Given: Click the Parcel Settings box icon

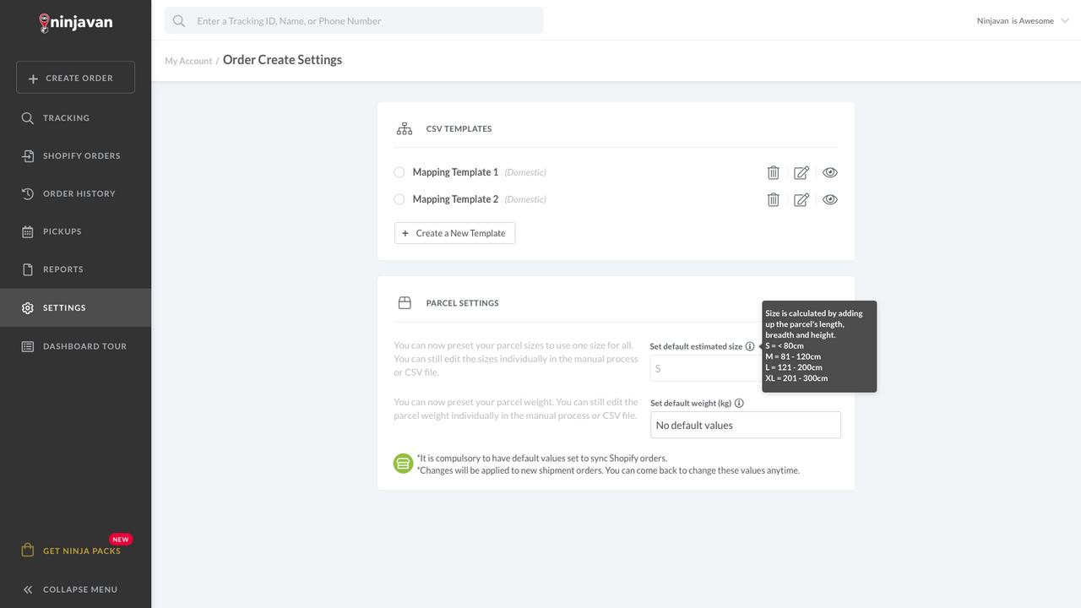Looking at the screenshot, I should click(x=405, y=302).
